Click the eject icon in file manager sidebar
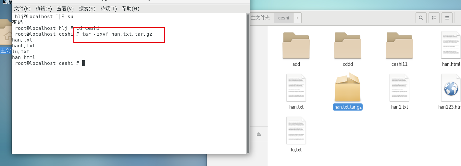 tap(259, 134)
